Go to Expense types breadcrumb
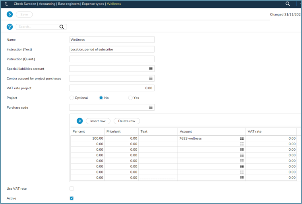This screenshot has width=302, height=204. (93, 4)
